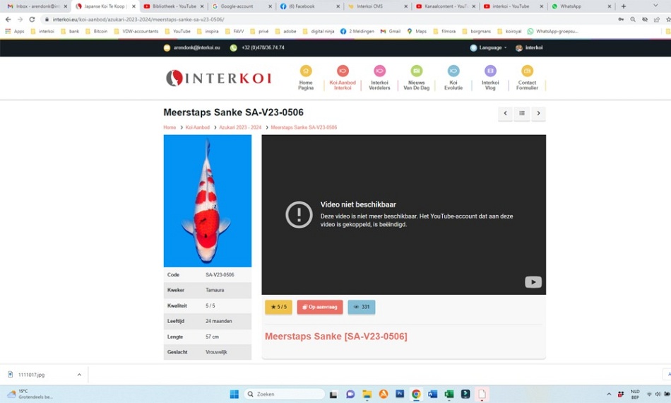
Task: Click the koi fish photo thumbnail
Action: (208, 201)
